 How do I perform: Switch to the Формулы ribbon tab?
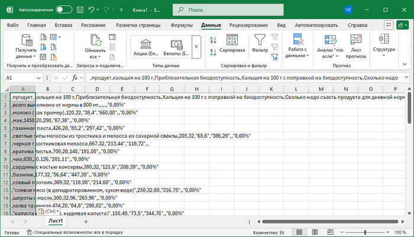pos(182,25)
